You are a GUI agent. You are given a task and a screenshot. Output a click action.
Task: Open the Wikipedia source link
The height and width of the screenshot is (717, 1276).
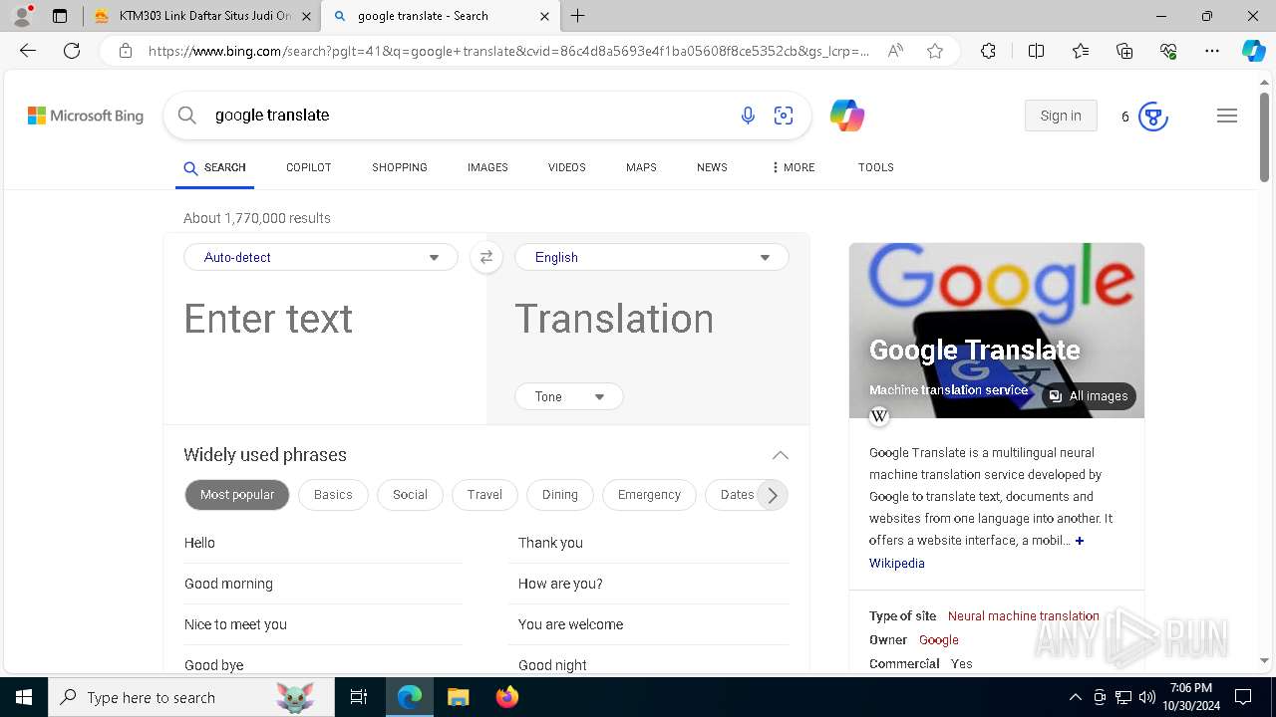(x=897, y=564)
